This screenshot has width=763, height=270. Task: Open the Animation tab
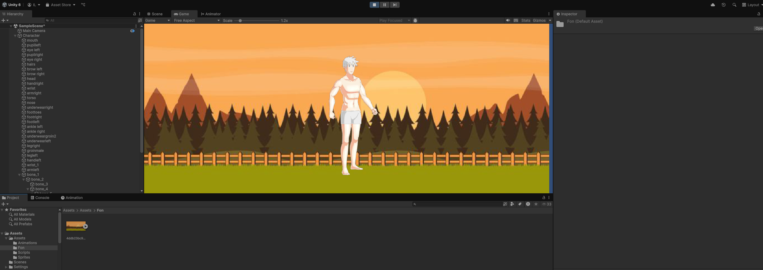(72, 198)
